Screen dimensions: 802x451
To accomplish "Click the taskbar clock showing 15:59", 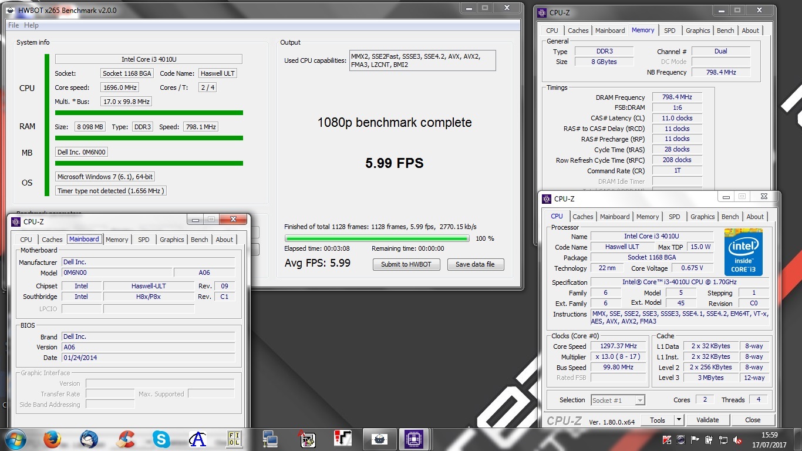I will [x=769, y=435].
